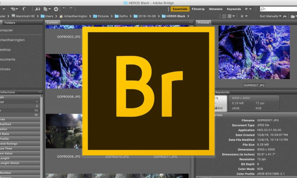Switch to Essentials workspace

[180, 9]
